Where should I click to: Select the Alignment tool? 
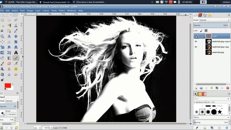(3, 42)
